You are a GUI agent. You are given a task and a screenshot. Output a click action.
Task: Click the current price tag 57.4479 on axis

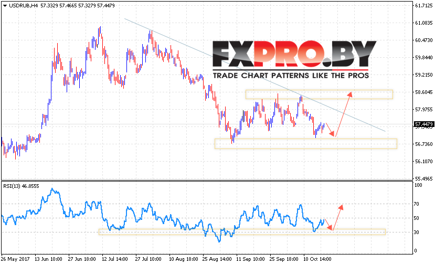tap(423, 124)
